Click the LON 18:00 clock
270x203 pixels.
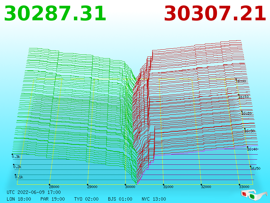point(19,199)
